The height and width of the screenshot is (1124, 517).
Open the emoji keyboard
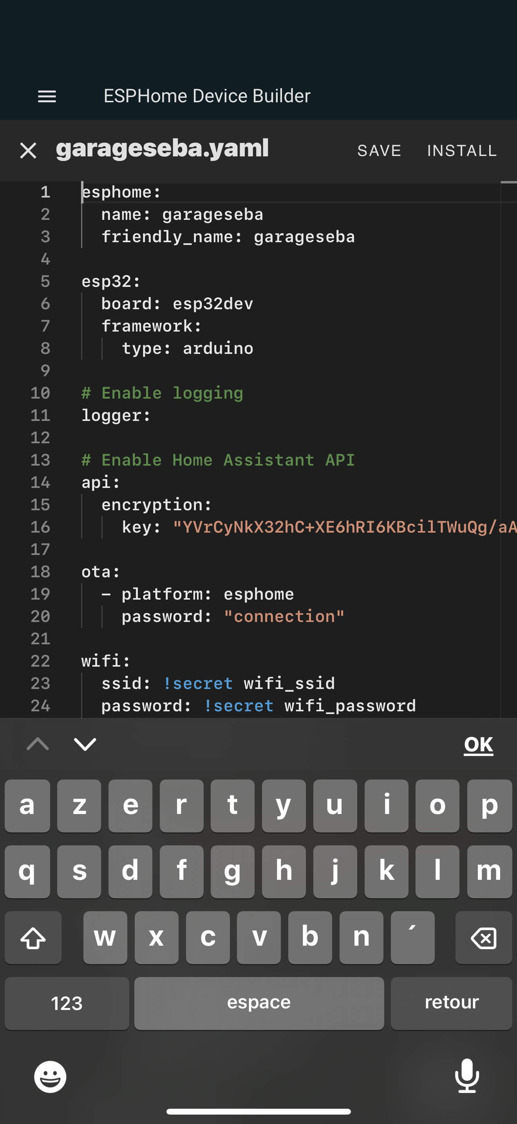[x=50, y=1077]
